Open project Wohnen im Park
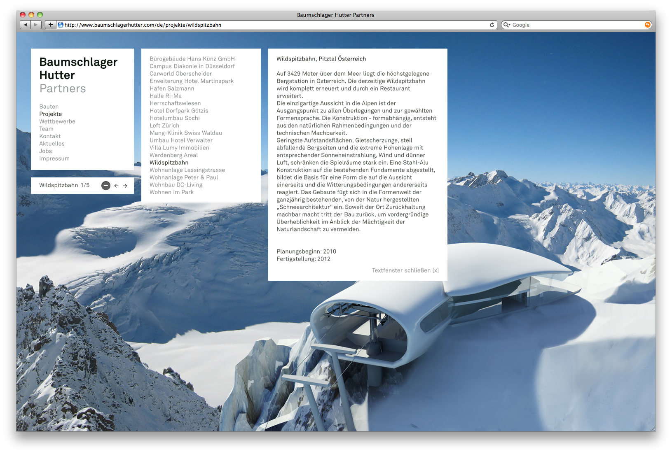The width and height of the screenshot is (672, 454). point(171,192)
